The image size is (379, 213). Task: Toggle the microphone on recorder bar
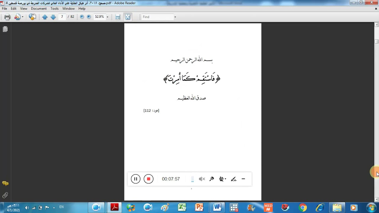pyautogui.click(x=212, y=179)
